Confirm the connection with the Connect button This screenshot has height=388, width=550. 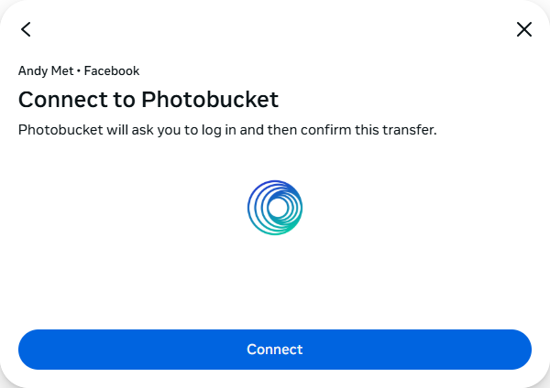tap(275, 350)
